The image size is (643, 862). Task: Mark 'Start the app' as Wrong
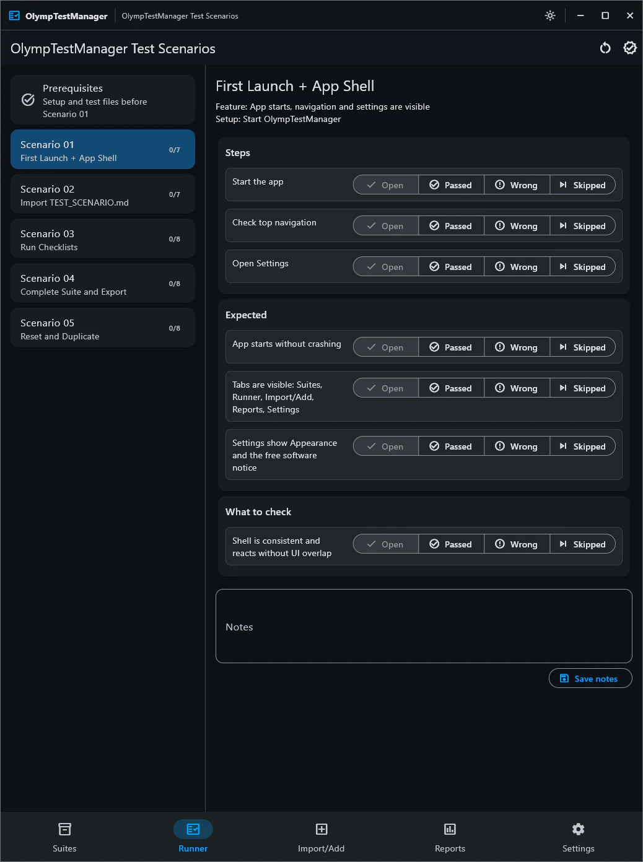coord(517,185)
